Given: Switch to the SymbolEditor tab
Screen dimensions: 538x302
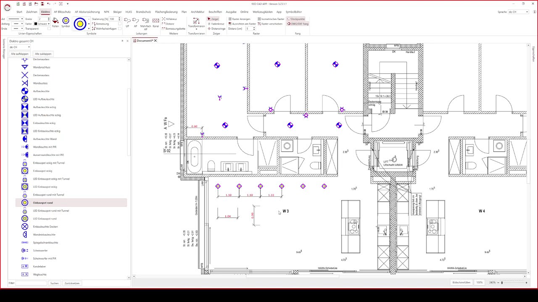Looking at the screenshot, I should coord(294,12).
